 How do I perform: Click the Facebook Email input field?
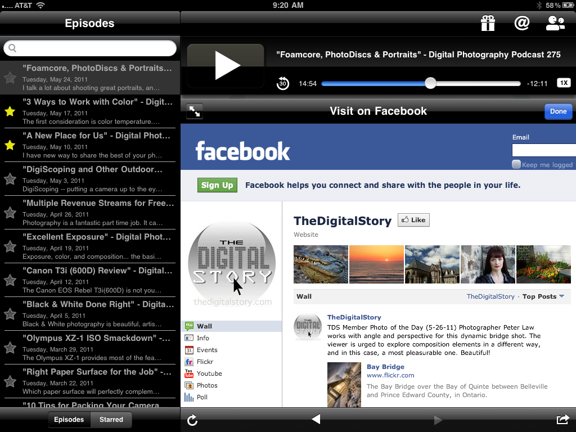click(544, 150)
